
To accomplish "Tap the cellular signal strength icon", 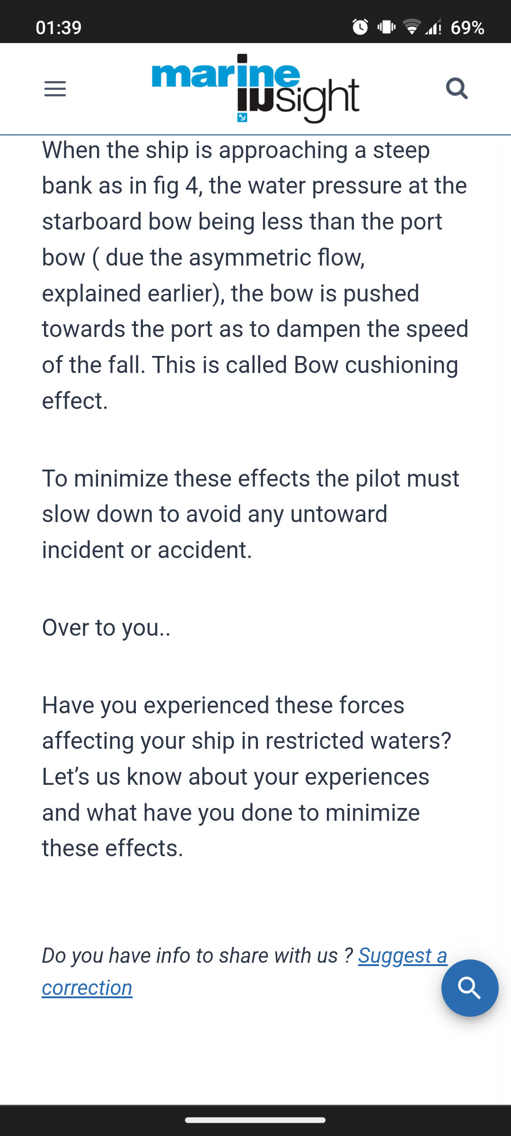I will pyautogui.click(x=433, y=27).
